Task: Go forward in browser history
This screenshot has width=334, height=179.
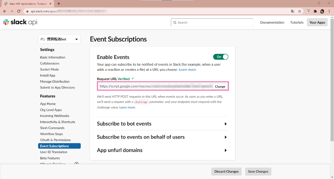Action: coord(12,11)
